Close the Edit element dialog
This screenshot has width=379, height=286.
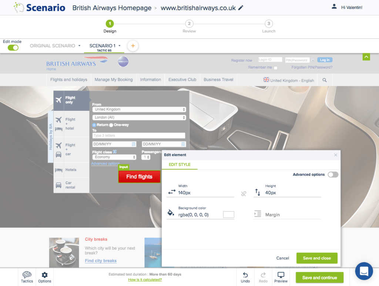tap(335, 155)
